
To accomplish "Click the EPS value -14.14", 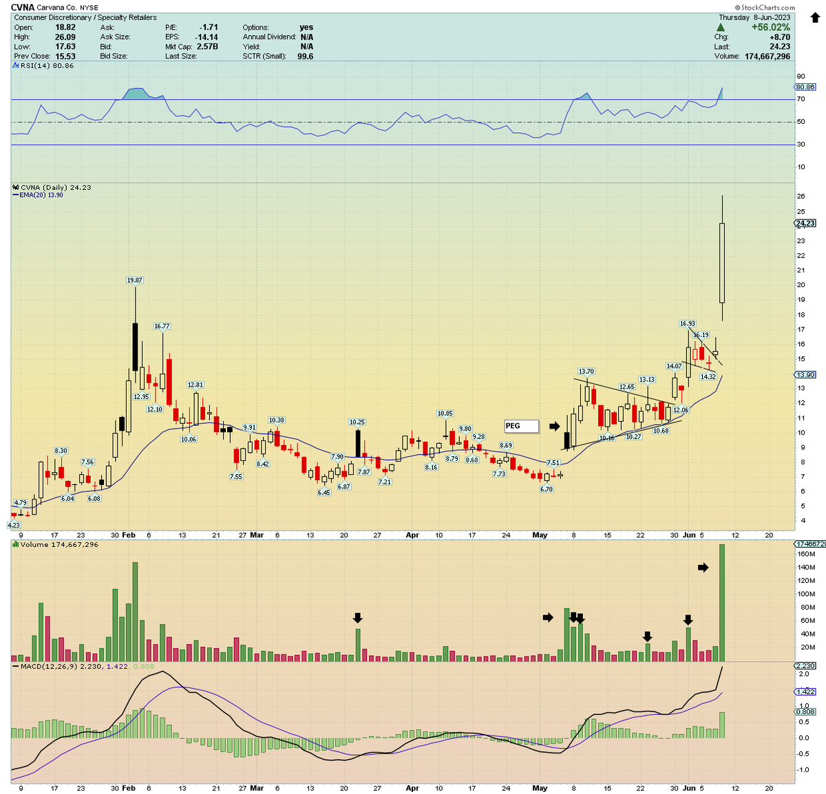I will 207,37.
